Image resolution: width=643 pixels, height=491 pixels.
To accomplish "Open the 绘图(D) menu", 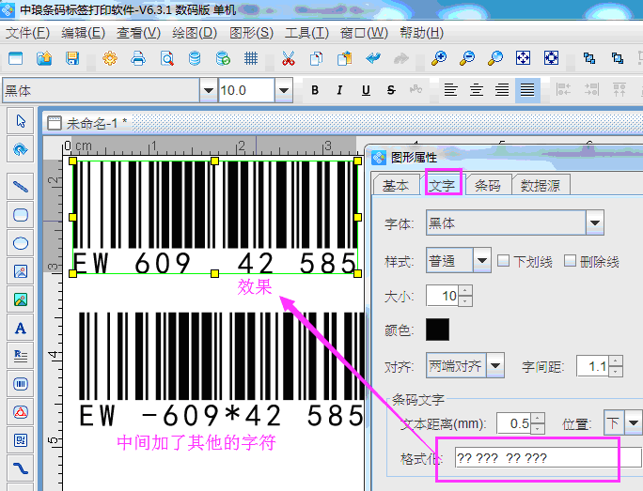I will 195,33.
